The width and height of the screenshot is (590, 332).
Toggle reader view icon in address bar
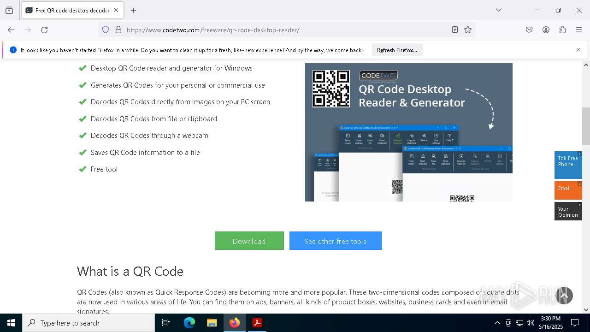[x=455, y=30]
